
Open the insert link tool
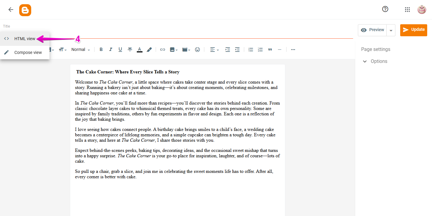tap(162, 49)
